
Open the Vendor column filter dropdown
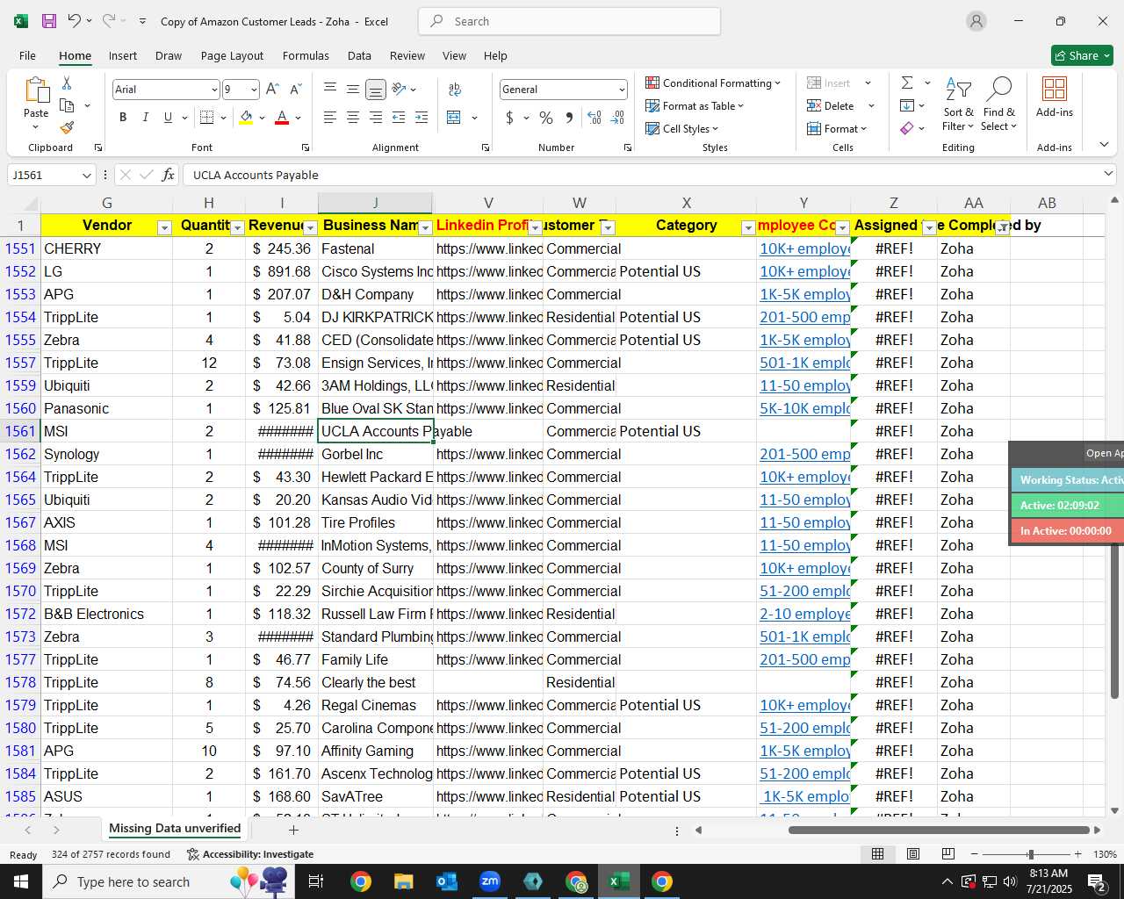[164, 228]
